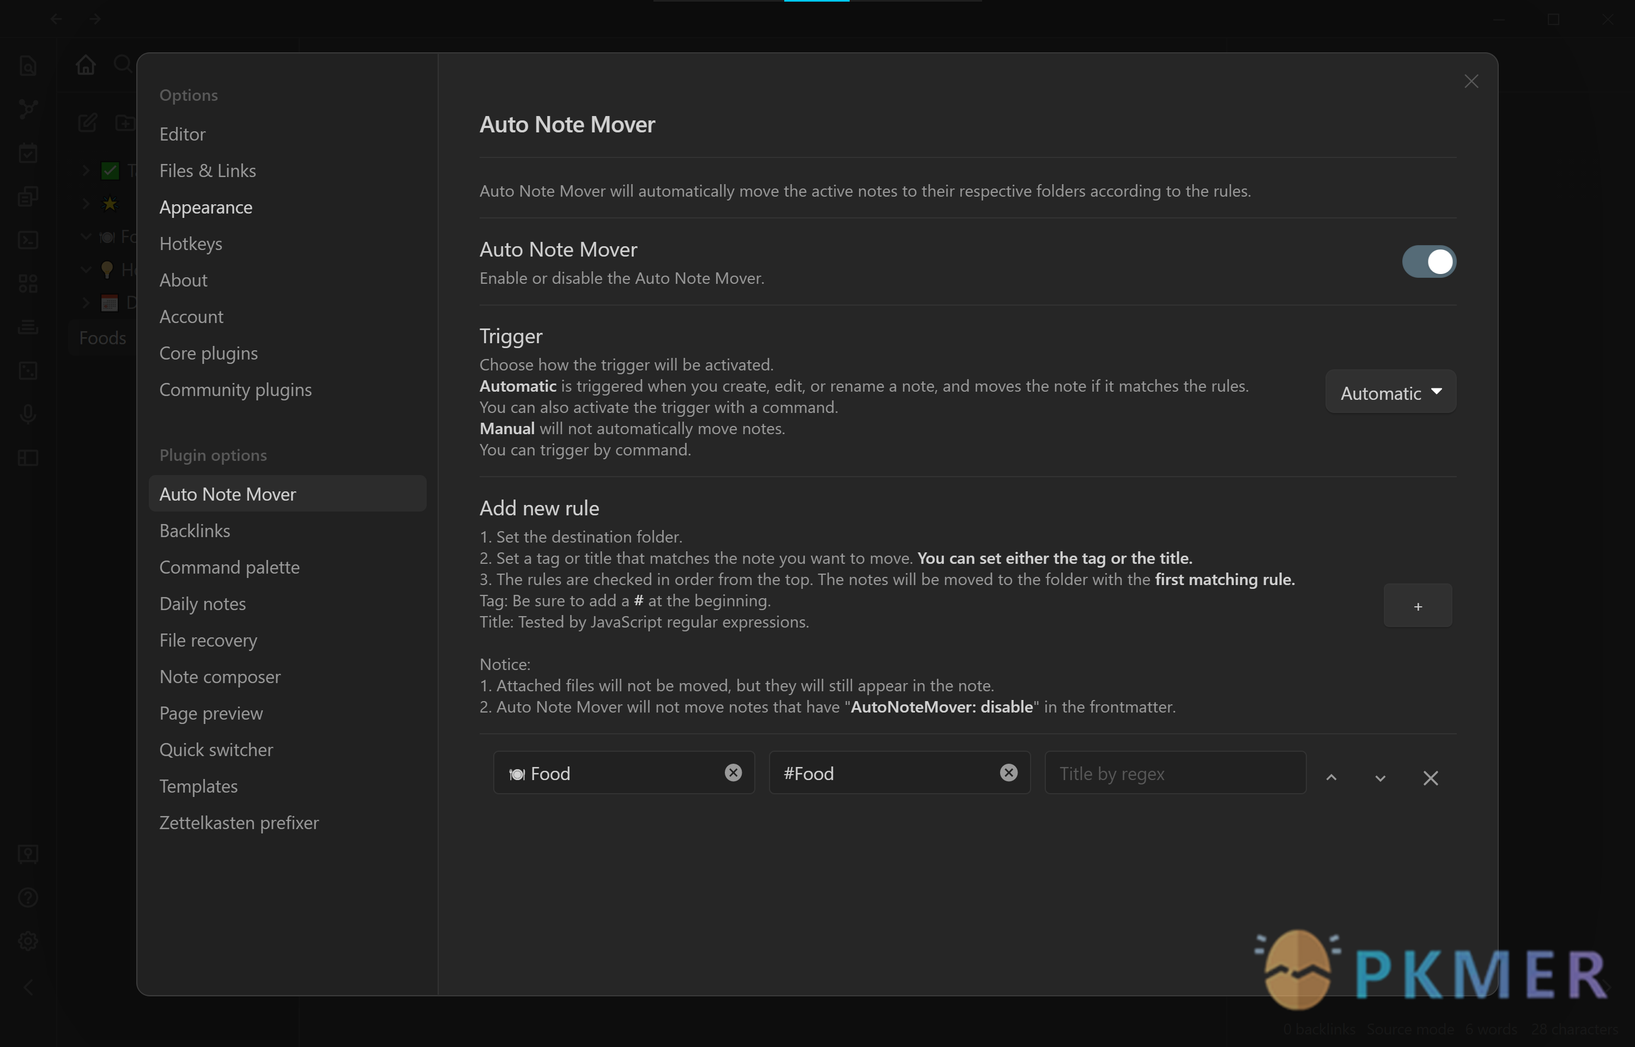This screenshot has width=1635, height=1047.
Task: Open today's daily note with the calendar-check icon
Action: pyautogui.click(x=28, y=153)
